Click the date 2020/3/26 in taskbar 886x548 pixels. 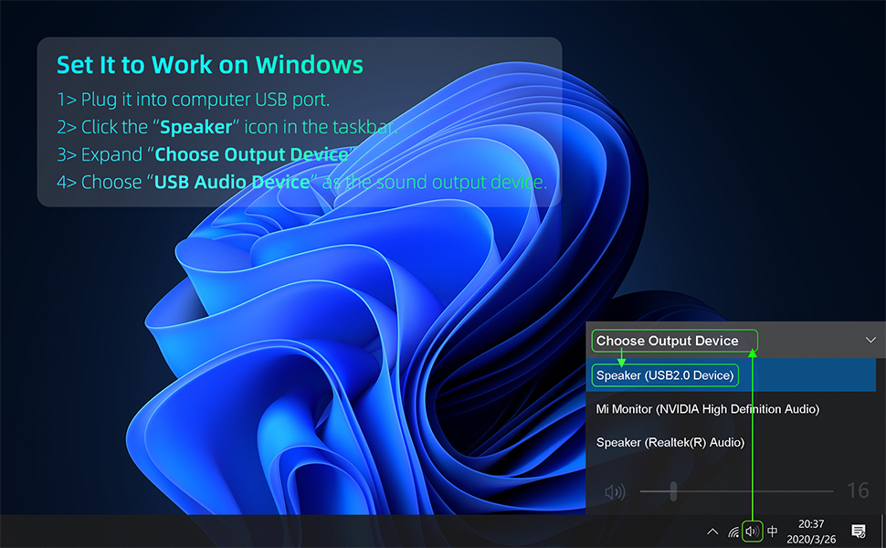811,538
